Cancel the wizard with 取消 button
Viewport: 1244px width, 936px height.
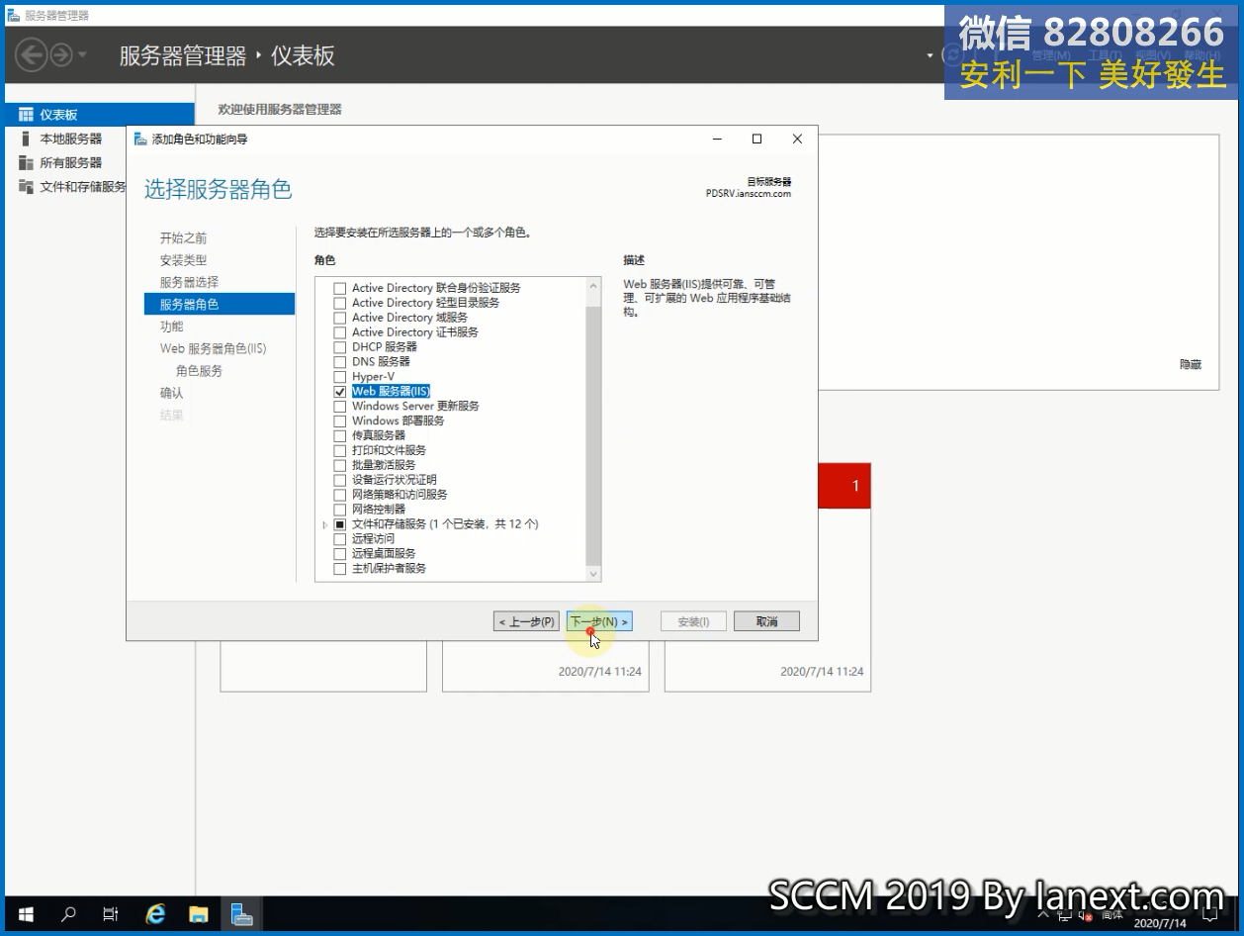[x=766, y=621]
